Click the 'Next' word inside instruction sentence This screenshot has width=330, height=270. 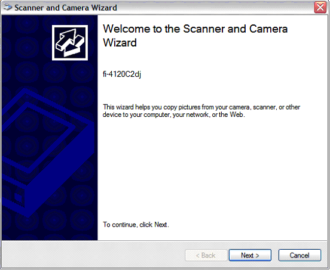[161, 225]
